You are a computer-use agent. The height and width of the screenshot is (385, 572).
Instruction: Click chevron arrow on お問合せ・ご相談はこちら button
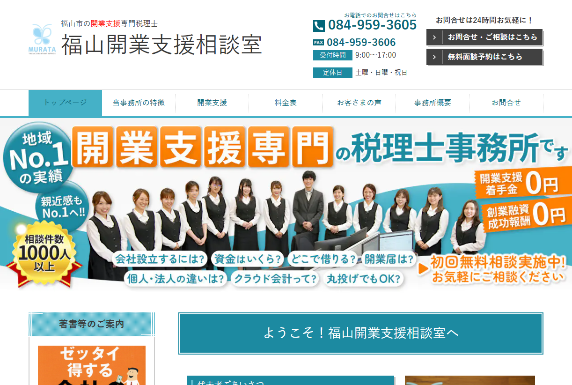[x=434, y=37]
